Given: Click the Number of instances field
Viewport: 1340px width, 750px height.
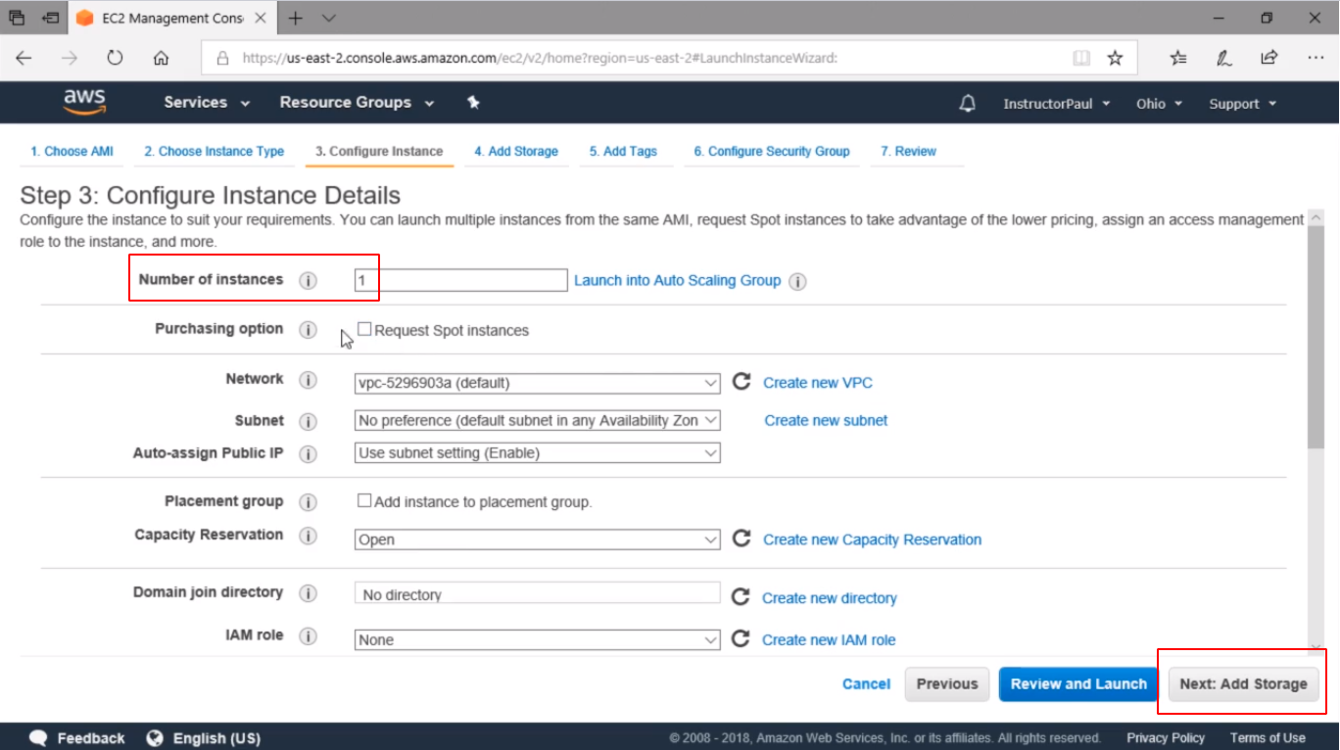Looking at the screenshot, I should pos(460,281).
